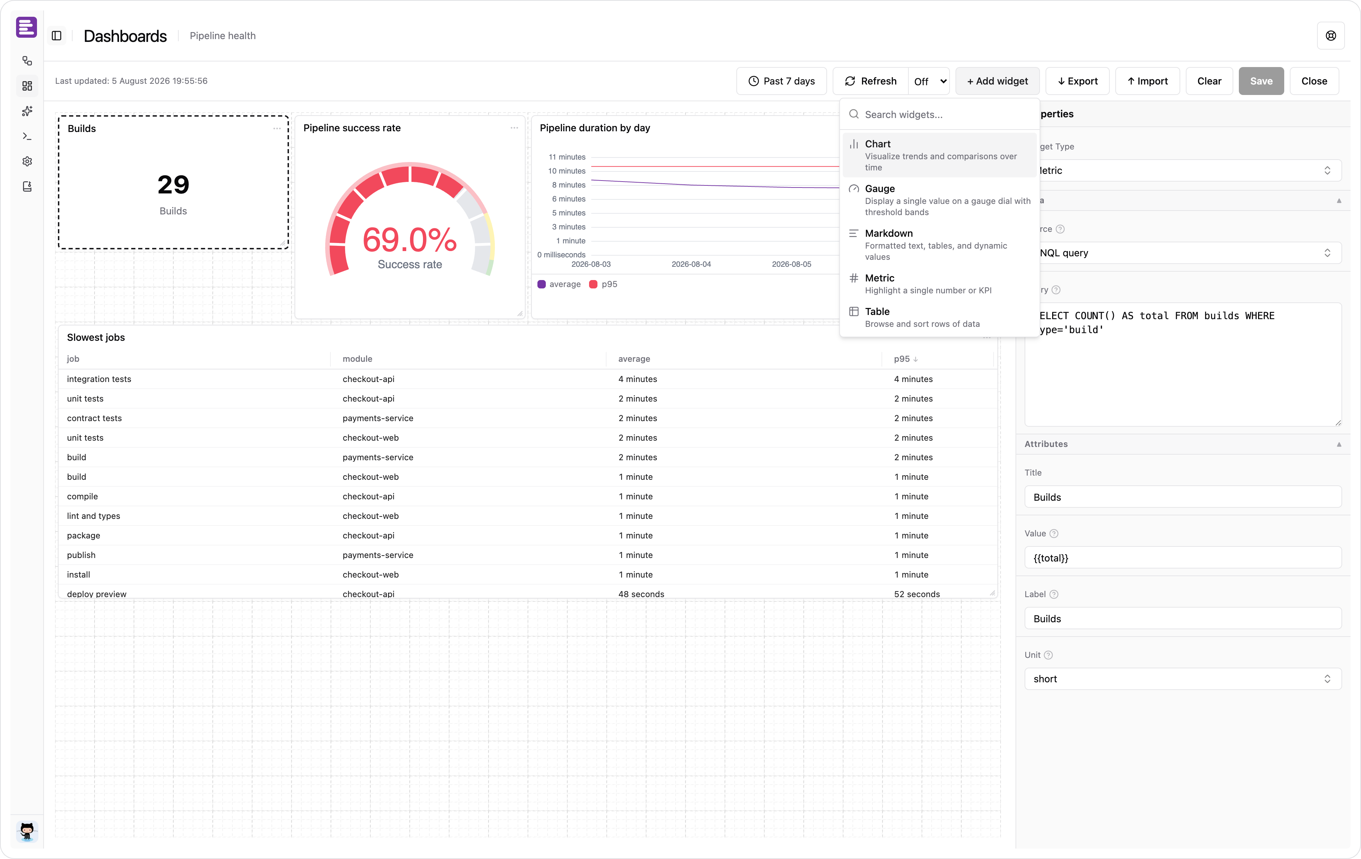Open the Unit short dropdown

[1182, 678]
